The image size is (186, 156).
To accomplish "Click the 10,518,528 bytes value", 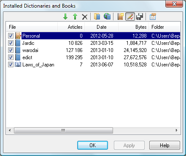I will click(x=135, y=65).
